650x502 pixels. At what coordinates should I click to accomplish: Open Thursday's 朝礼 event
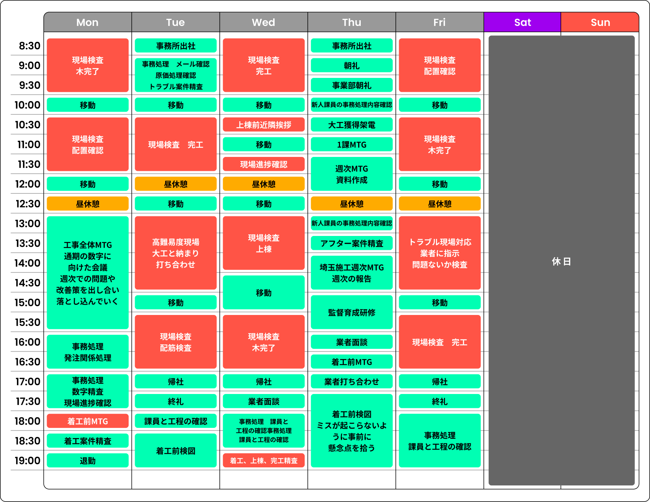click(352, 65)
